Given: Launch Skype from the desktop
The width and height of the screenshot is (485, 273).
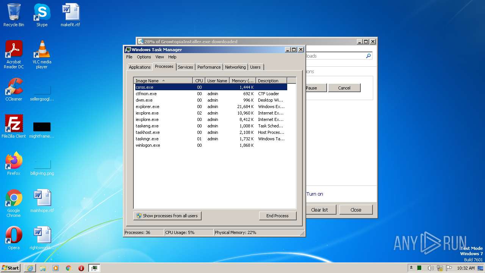Looking at the screenshot, I should tap(42, 15).
